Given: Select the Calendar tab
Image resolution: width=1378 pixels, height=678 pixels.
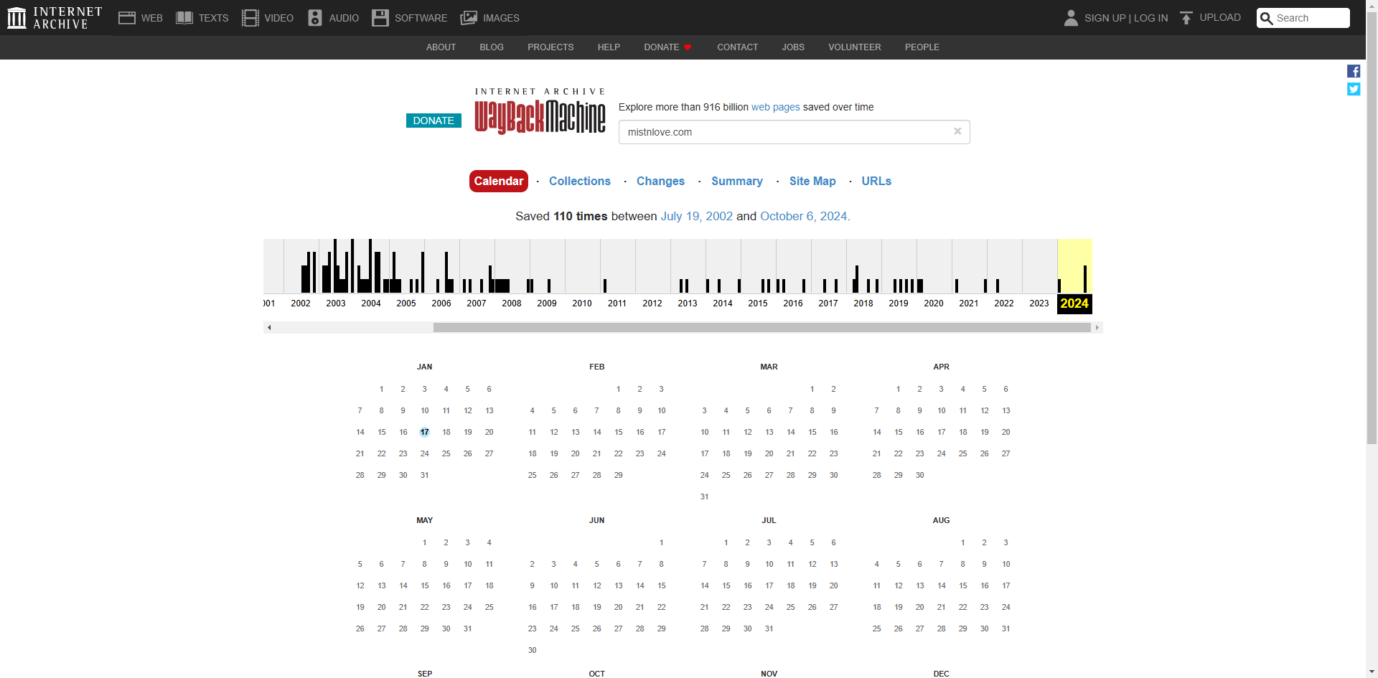Looking at the screenshot, I should click(499, 181).
